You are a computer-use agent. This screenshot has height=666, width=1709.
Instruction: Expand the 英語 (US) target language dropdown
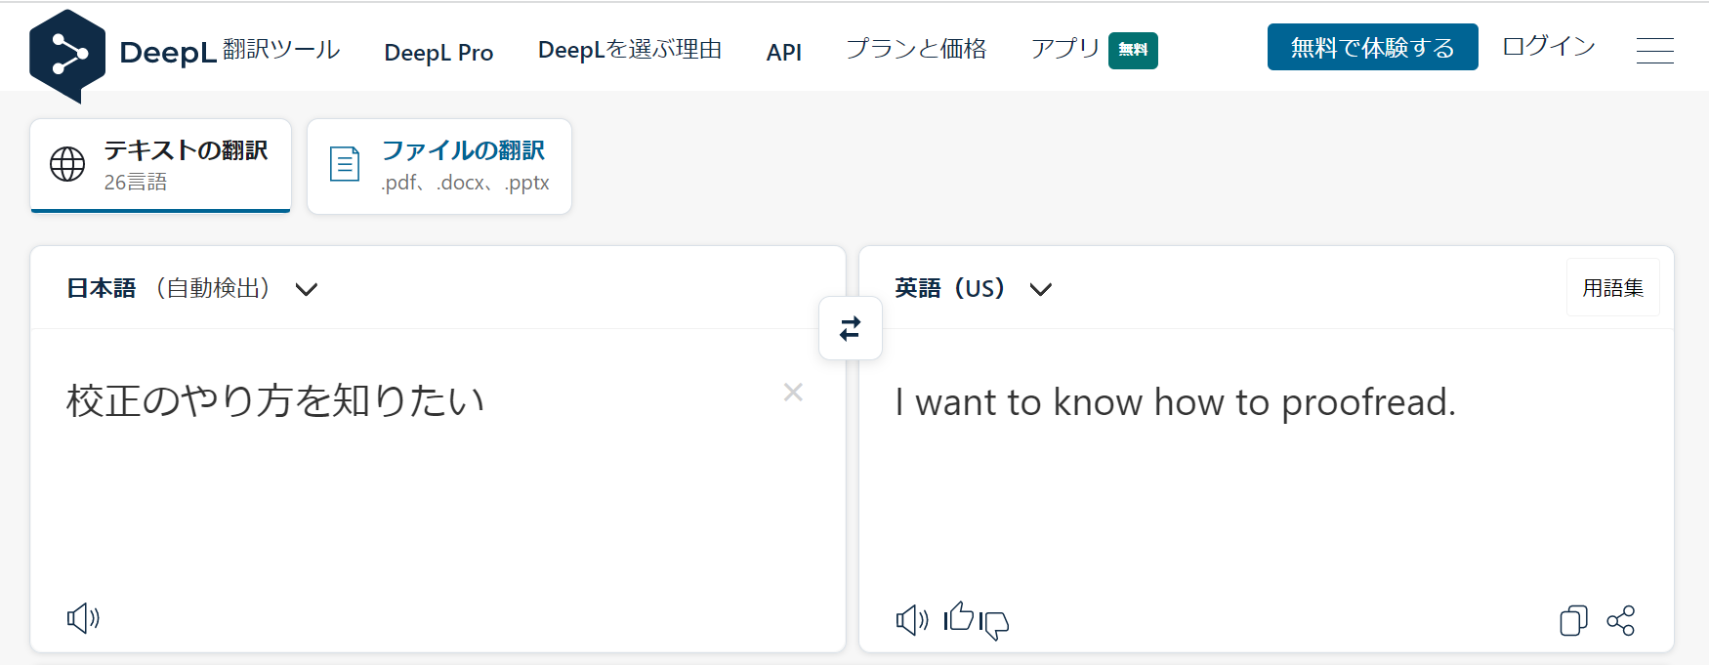point(973,288)
